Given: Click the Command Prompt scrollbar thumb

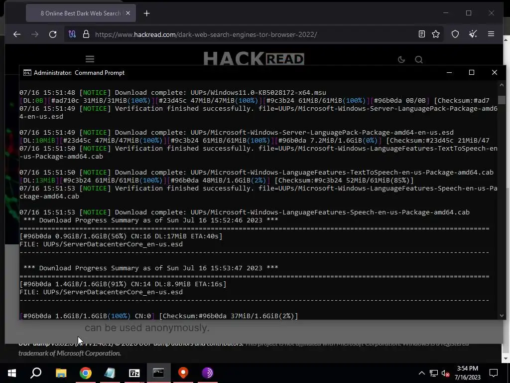Looking at the screenshot, I should click(502, 100).
